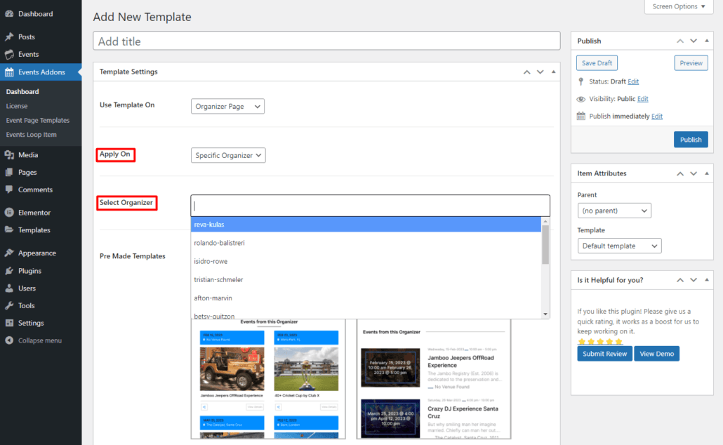723x445 pixels.
Task: Click the Media icon in sidebar
Action: pos(9,155)
